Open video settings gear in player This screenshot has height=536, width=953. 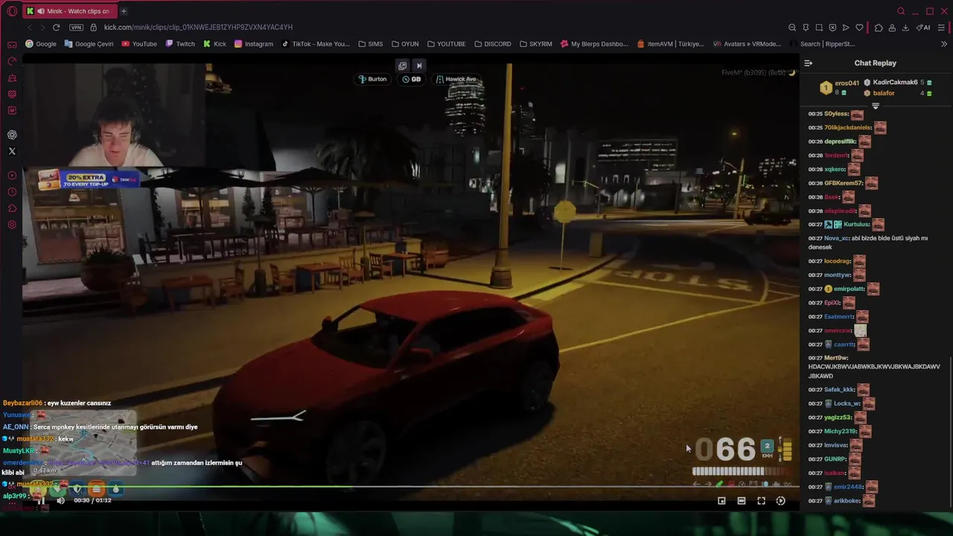pyautogui.click(x=781, y=501)
